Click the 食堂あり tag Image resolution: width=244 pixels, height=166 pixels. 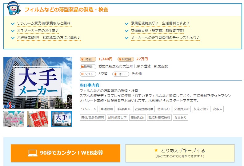180,118
